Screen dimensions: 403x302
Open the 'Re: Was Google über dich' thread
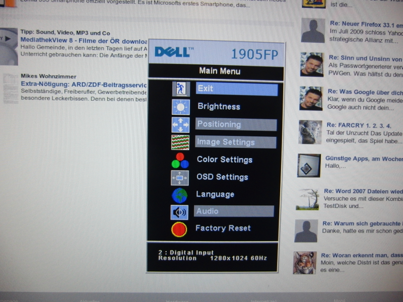pyautogui.click(x=365, y=92)
